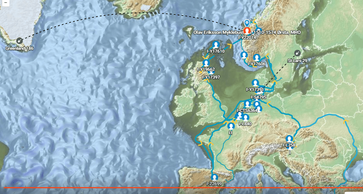Click the I-Y22014 haplogroup label
This screenshot has width=363, height=194.
tap(247, 37)
